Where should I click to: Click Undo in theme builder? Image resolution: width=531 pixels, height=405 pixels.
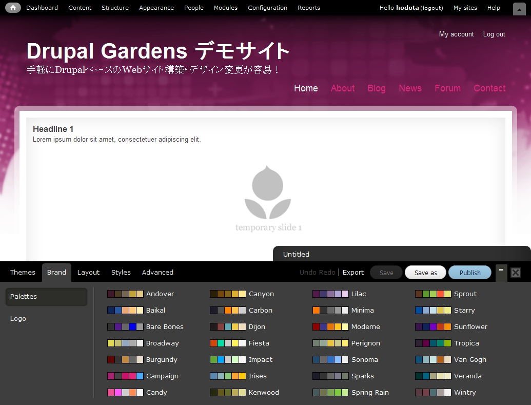(308, 272)
